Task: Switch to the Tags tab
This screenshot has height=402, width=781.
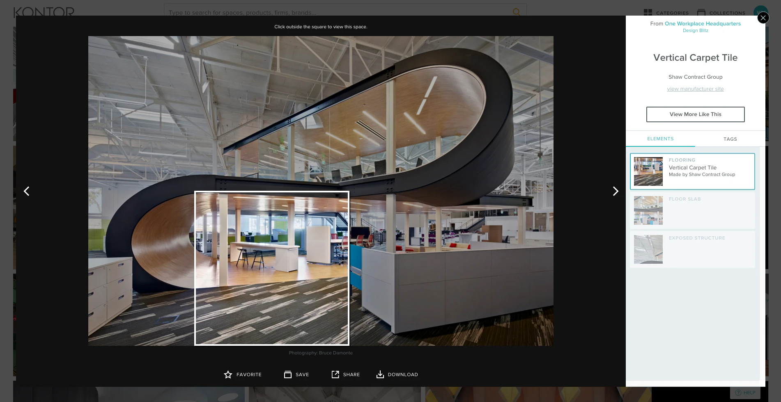Action: [730, 139]
